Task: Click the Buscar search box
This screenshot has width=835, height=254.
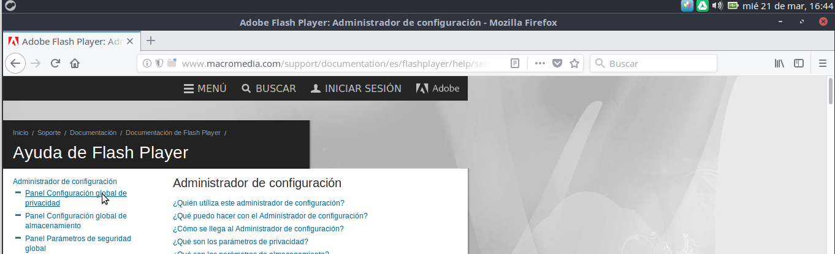Action: coord(654,63)
